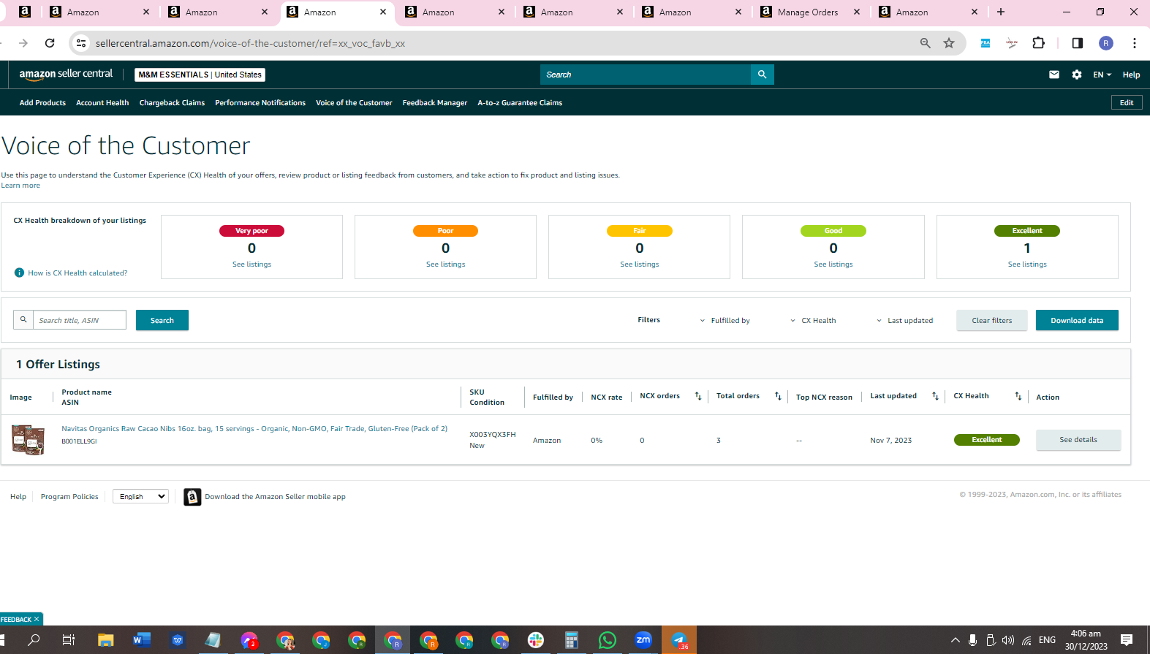This screenshot has width=1150, height=654.
Task: Open Chargeback Claims
Action: click(x=172, y=103)
